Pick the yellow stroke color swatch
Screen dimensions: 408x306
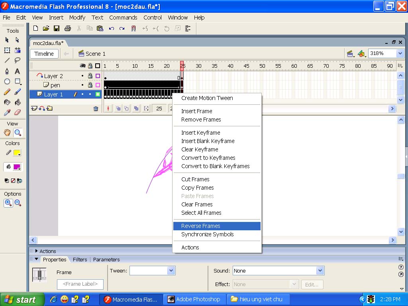[17, 153]
